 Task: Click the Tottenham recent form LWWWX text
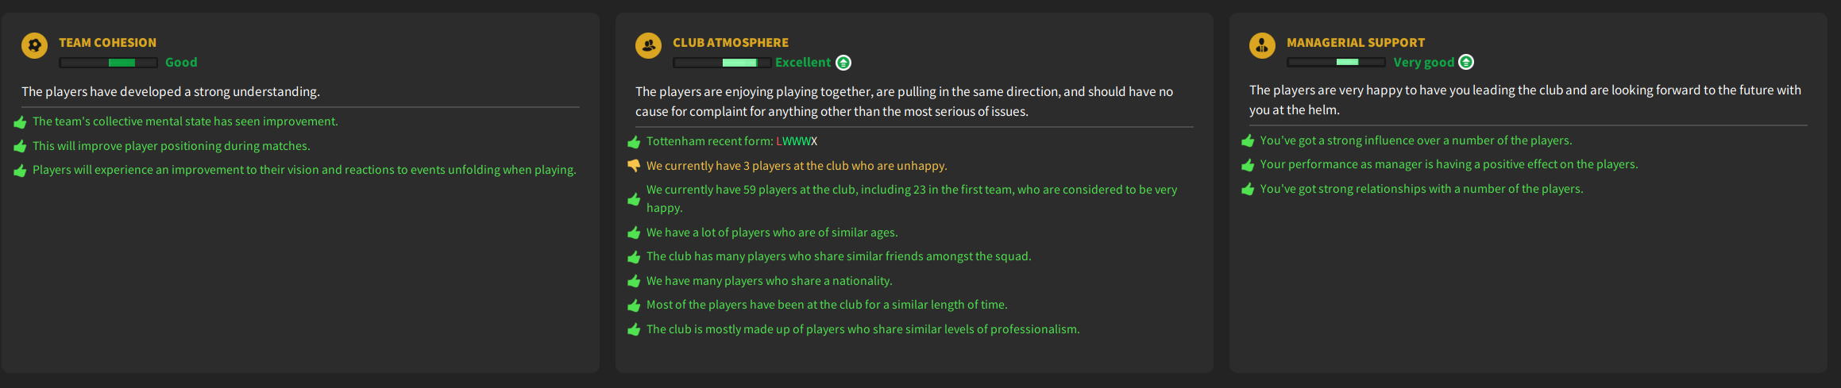click(x=797, y=141)
